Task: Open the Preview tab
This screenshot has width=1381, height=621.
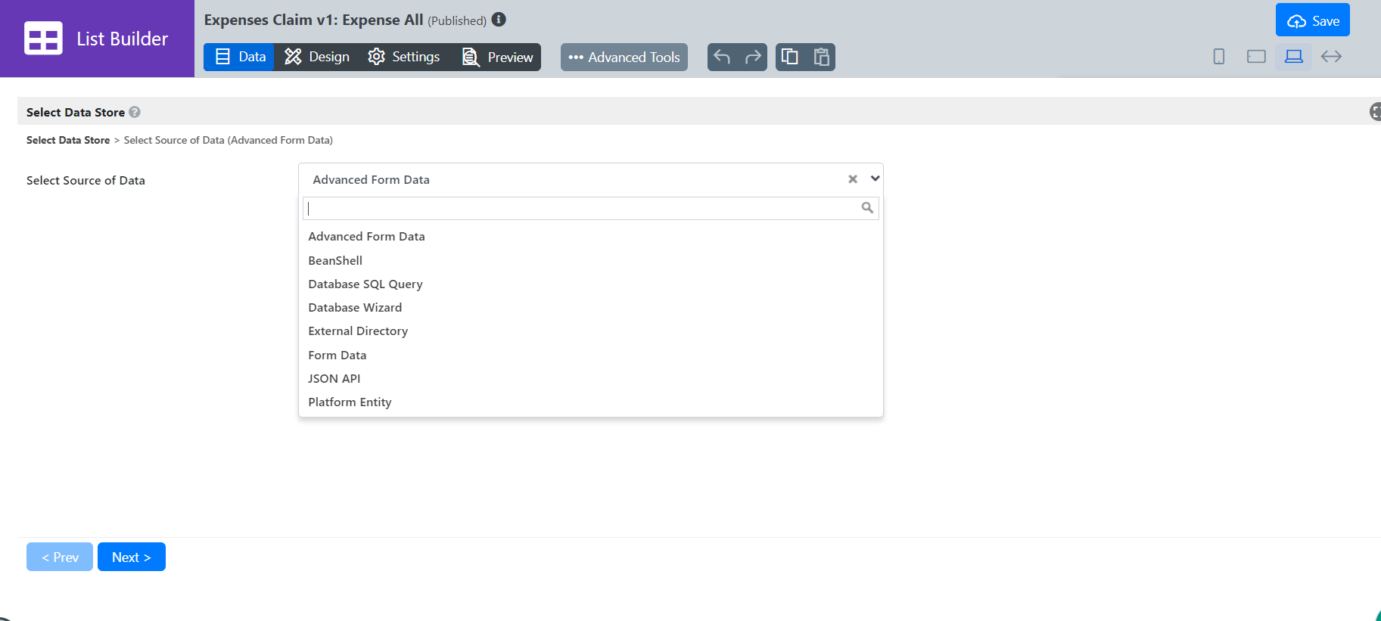Action: click(497, 57)
